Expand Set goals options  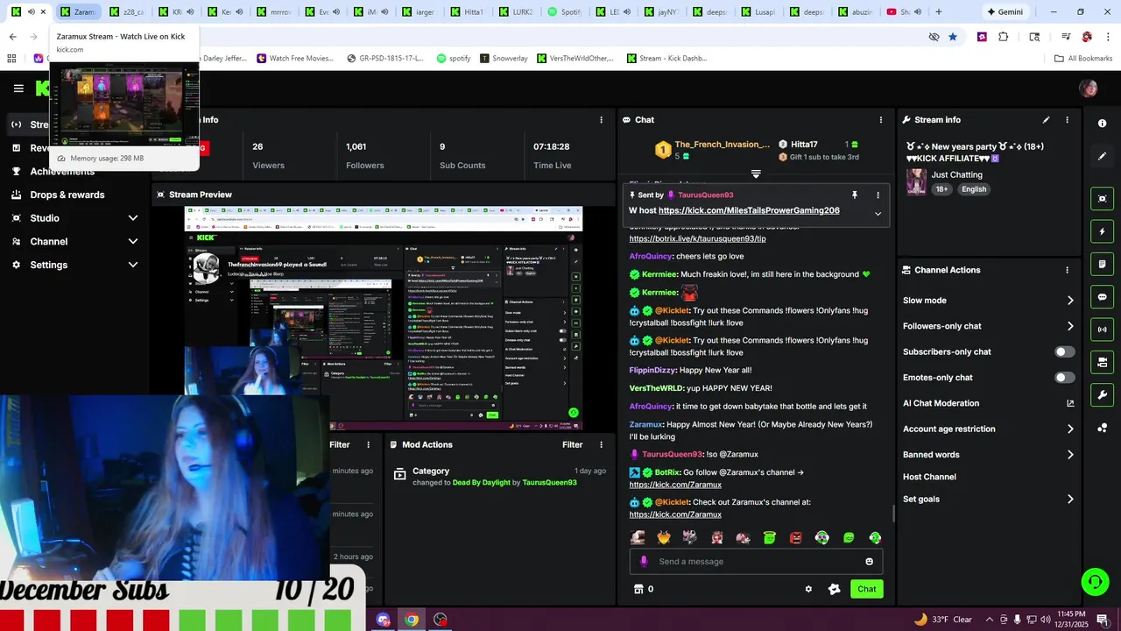click(1070, 500)
